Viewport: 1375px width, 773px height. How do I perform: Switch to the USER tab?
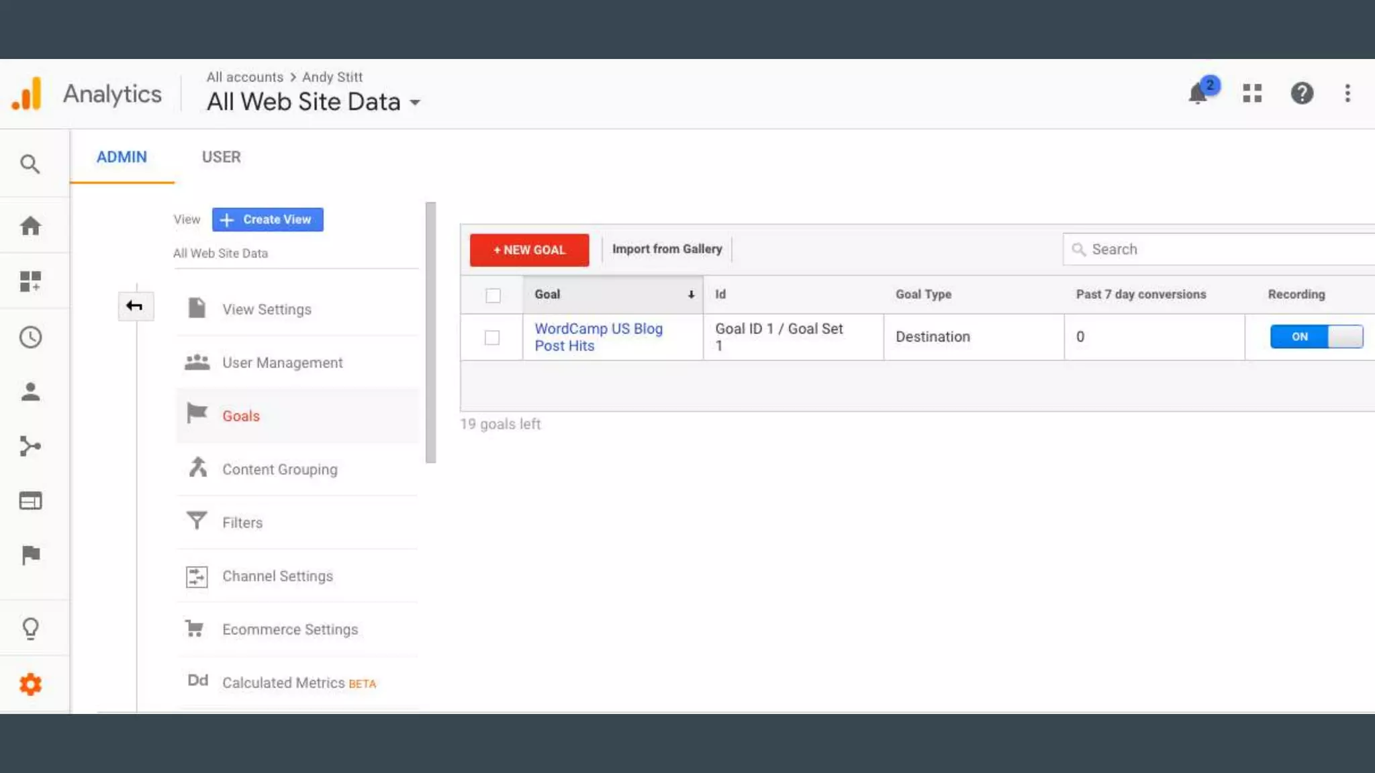[x=221, y=157]
